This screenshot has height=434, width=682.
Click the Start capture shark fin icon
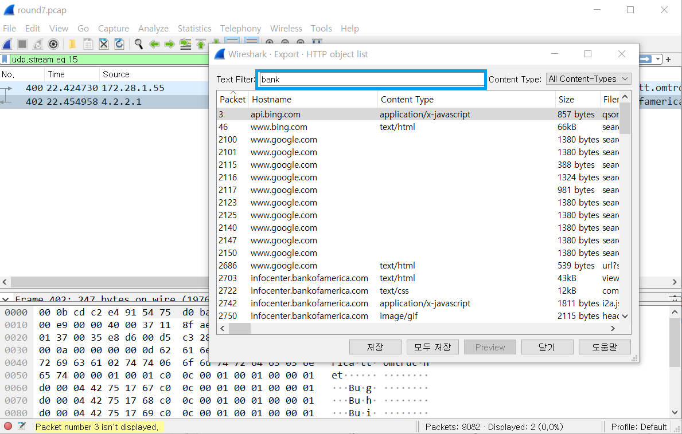7,44
